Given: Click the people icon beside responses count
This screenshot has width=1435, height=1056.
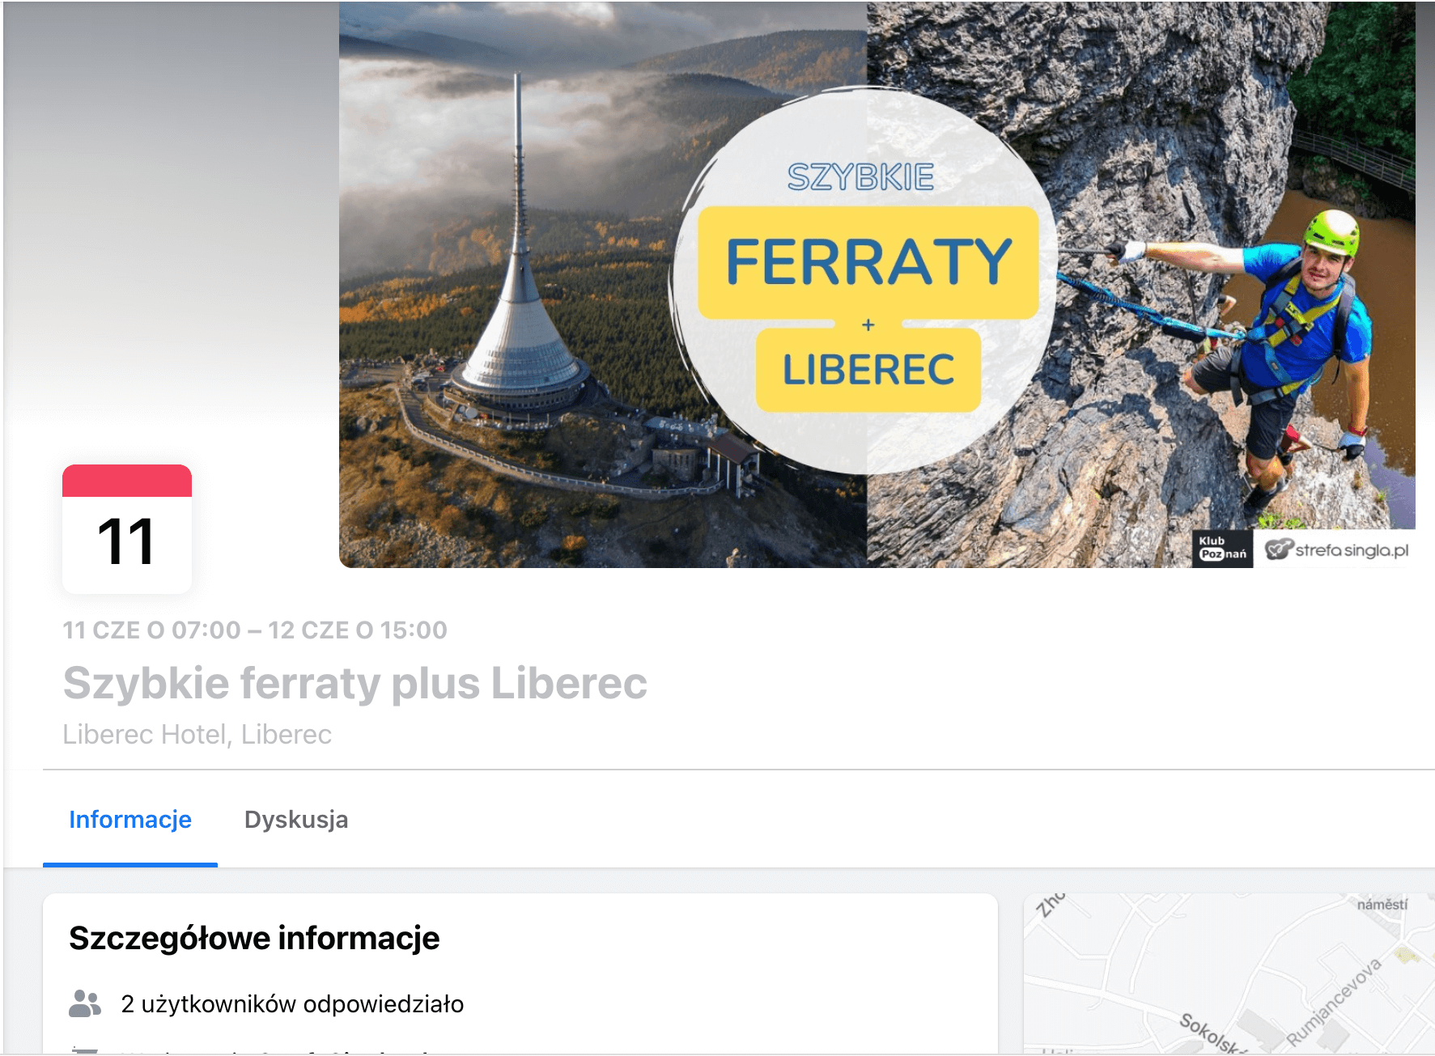Looking at the screenshot, I should click(x=85, y=1003).
